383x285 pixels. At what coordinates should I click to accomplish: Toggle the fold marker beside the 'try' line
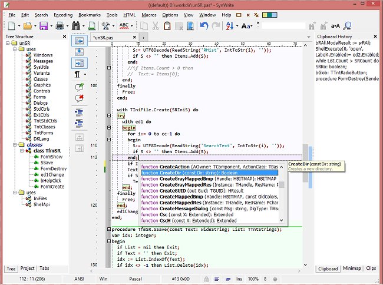pyautogui.click(x=110, y=116)
